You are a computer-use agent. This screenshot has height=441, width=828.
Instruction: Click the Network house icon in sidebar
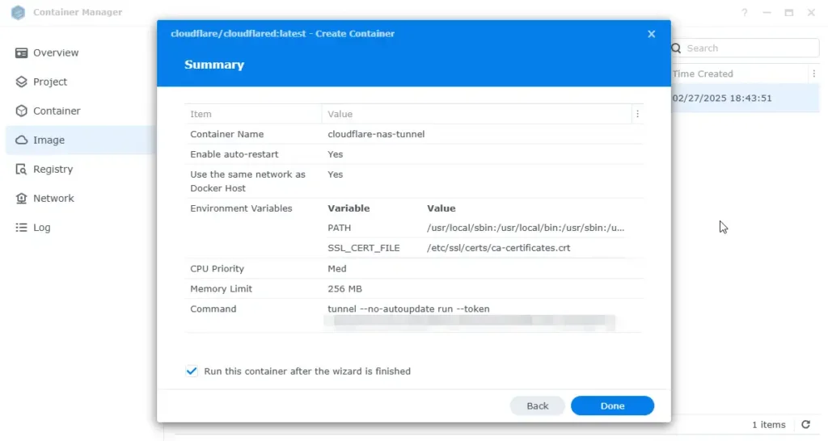(x=21, y=199)
